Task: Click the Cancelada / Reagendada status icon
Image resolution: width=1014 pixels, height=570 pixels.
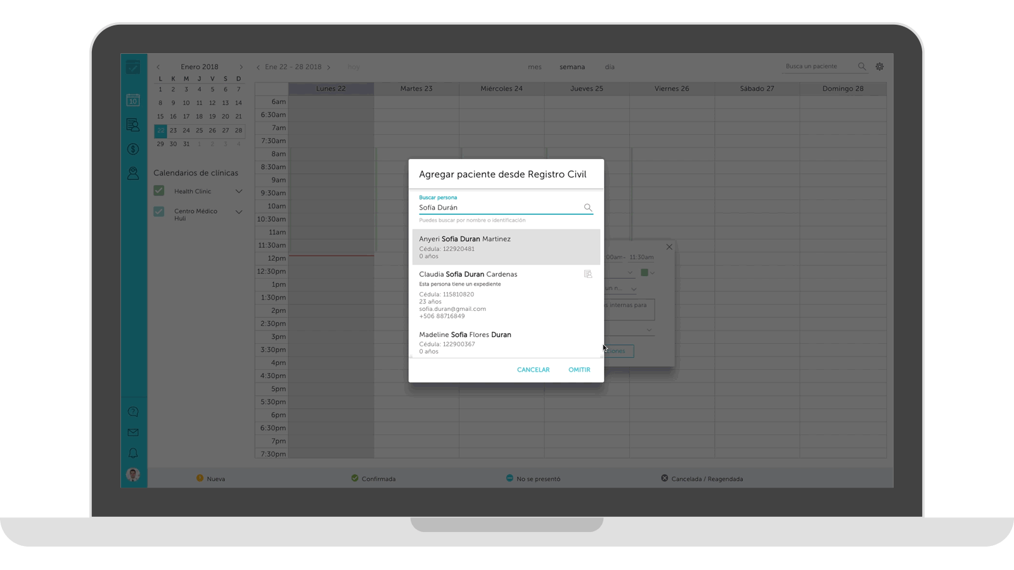Action: [664, 478]
